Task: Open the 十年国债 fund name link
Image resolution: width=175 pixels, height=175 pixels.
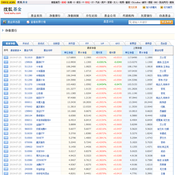Action: [40, 71]
